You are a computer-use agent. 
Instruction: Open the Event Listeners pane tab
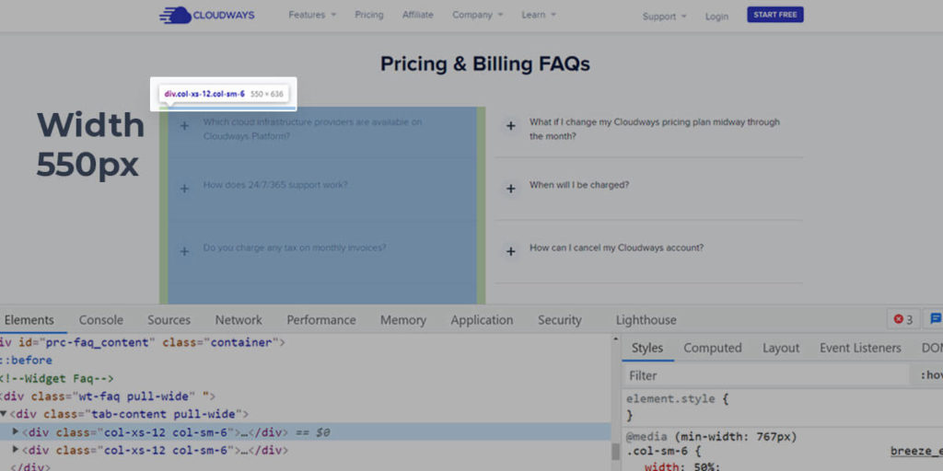pos(861,348)
